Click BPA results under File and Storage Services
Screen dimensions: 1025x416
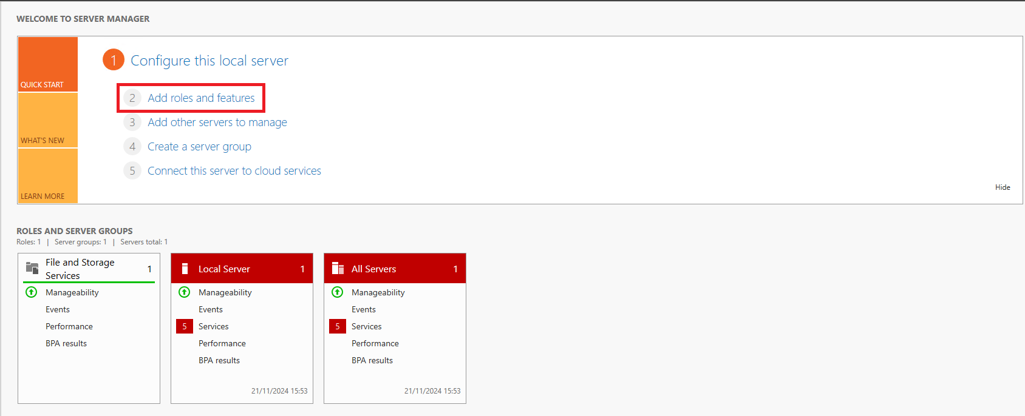66,343
